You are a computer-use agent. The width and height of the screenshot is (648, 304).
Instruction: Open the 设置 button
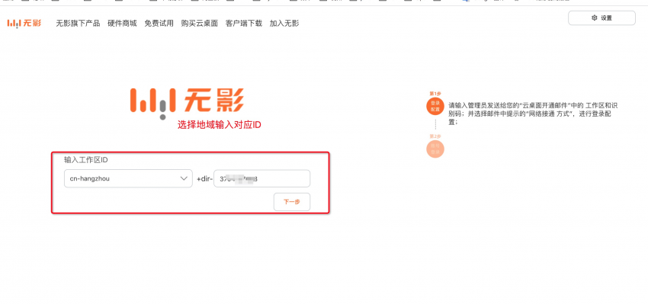pyautogui.click(x=601, y=18)
